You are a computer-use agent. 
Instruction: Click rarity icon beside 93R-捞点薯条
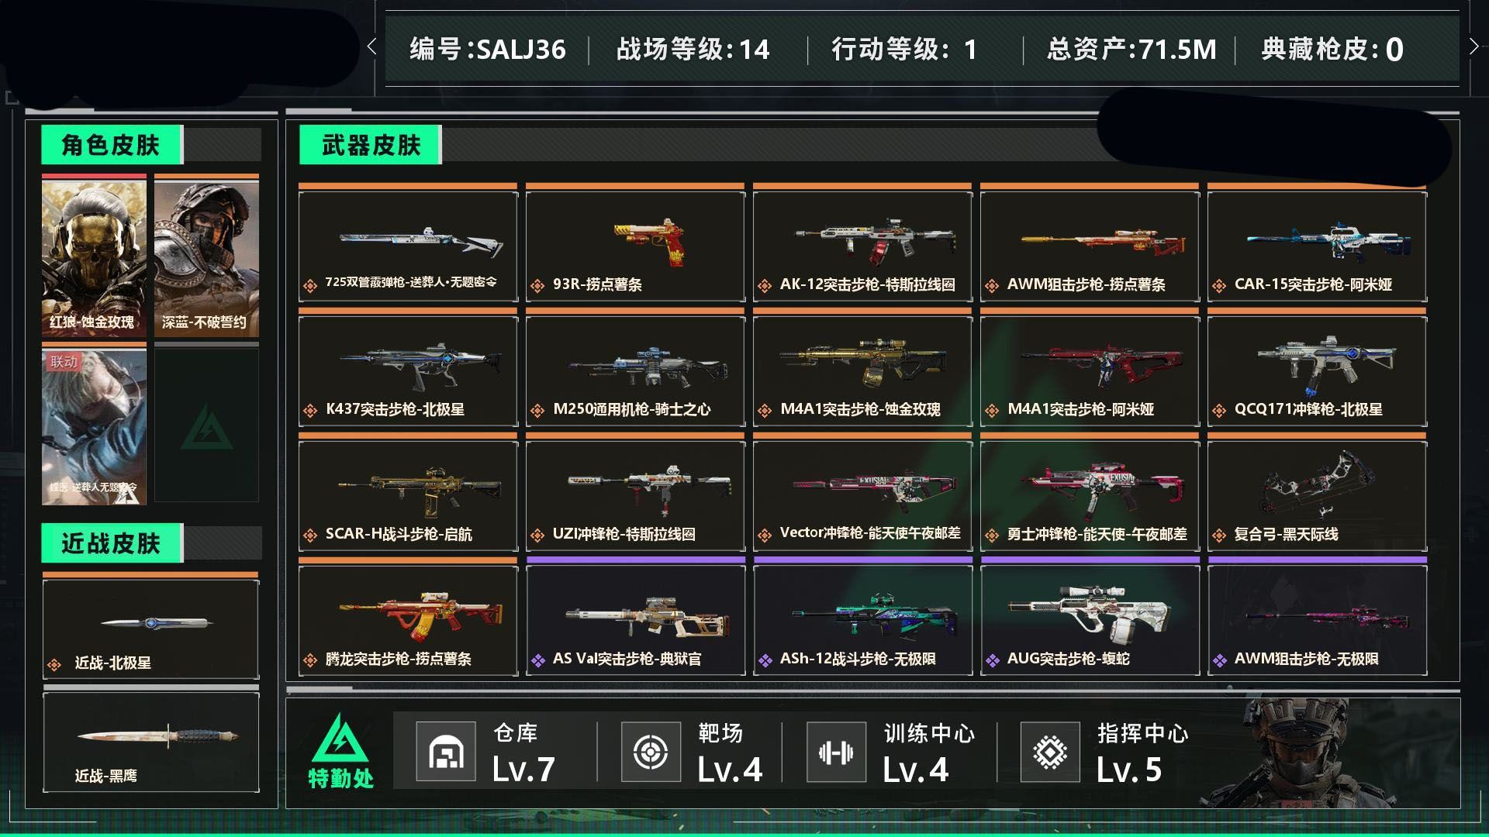tap(537, 286)
